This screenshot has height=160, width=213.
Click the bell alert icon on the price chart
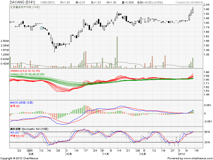pyautogui.click(x=42, y=28)
